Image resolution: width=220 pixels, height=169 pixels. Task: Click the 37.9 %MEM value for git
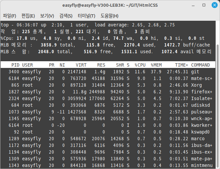pyautogui.click(x=156, y=72)
